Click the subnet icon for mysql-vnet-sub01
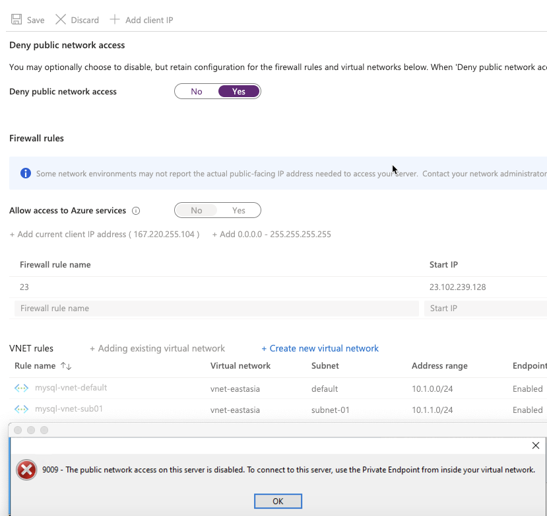 tap(21, 409)
